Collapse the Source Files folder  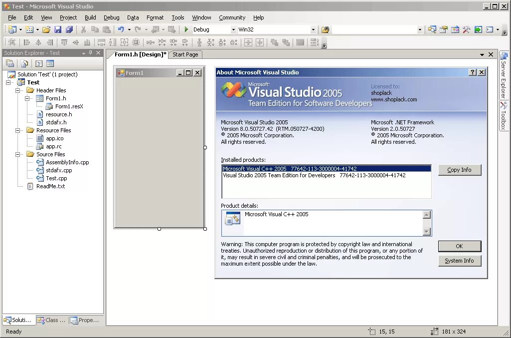point(18,154)
